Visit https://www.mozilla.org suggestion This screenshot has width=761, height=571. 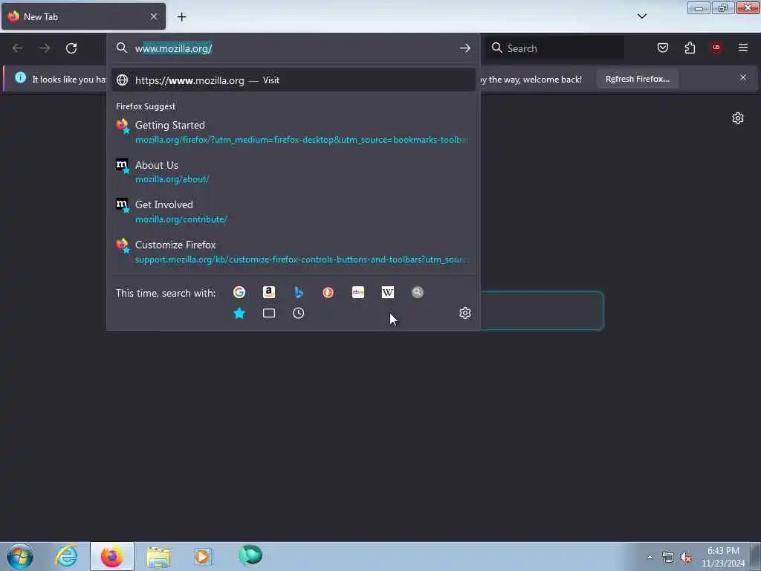coord(293,80)
